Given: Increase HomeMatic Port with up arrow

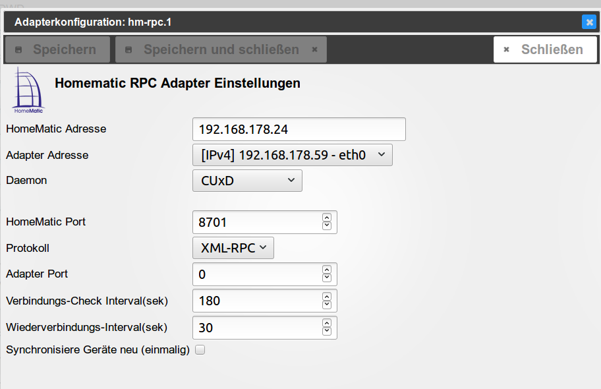Looking at the screenshot, I should (327, 218).
